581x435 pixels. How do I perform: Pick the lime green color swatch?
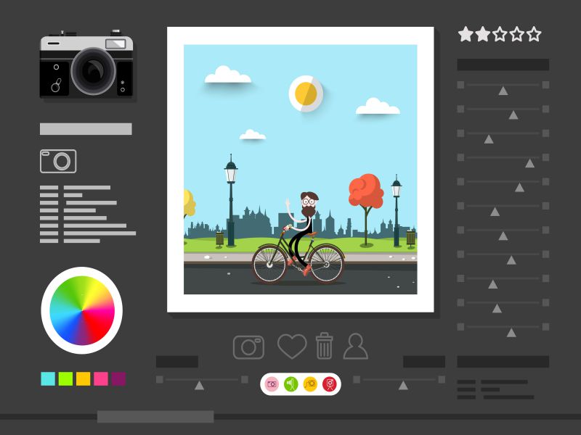pyautogui.click(x=65, y=378)
